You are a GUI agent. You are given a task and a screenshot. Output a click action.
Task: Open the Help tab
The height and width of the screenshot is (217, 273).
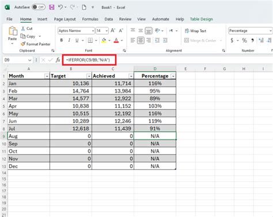(x=180, y=19)
